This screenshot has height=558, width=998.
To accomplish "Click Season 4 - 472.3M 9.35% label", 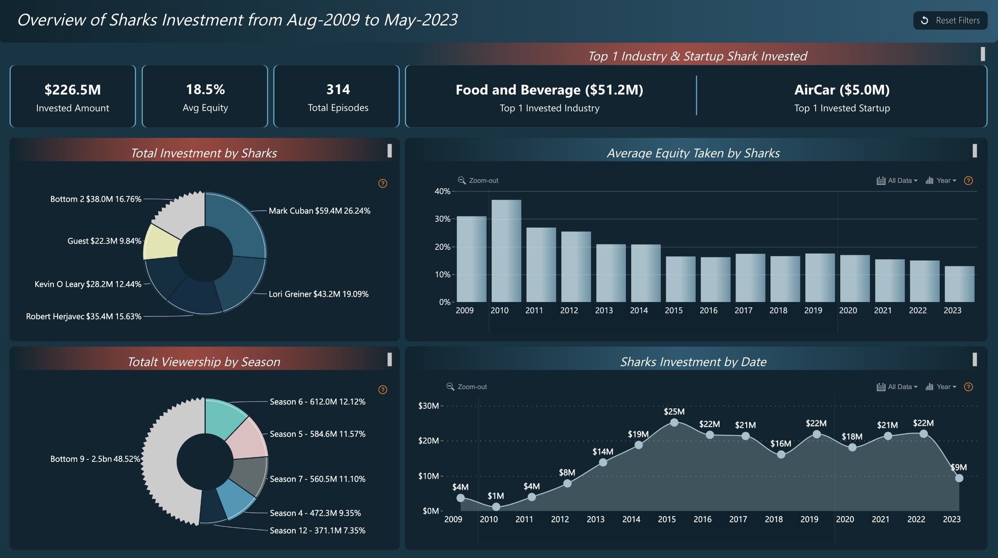I will pyautogui.click(x=315, y=513).
